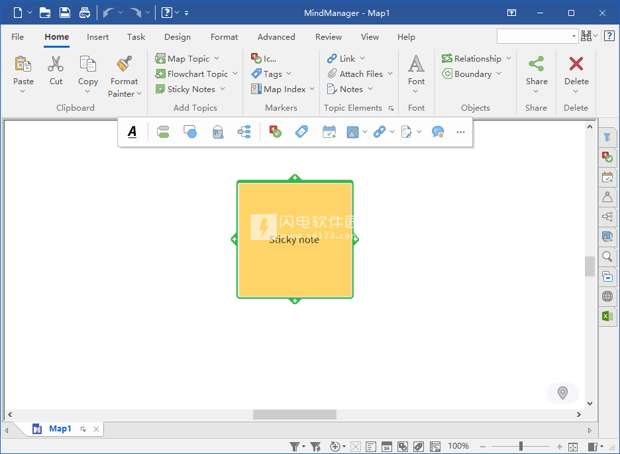Open the Excel side panel tab
Screen dimensions: 620x454
pyautogui.click(x=607, y=316)
